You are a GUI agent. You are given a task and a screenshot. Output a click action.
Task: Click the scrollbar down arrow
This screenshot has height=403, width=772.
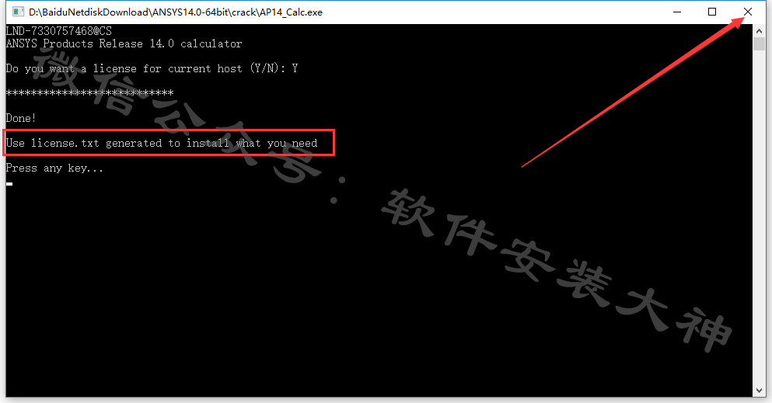(x=759, y=391)
